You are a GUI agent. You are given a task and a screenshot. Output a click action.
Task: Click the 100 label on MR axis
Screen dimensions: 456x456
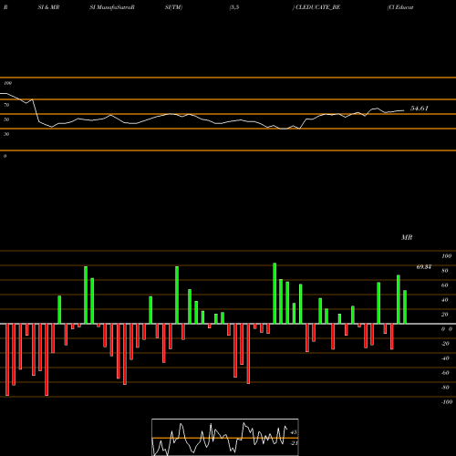446,256
